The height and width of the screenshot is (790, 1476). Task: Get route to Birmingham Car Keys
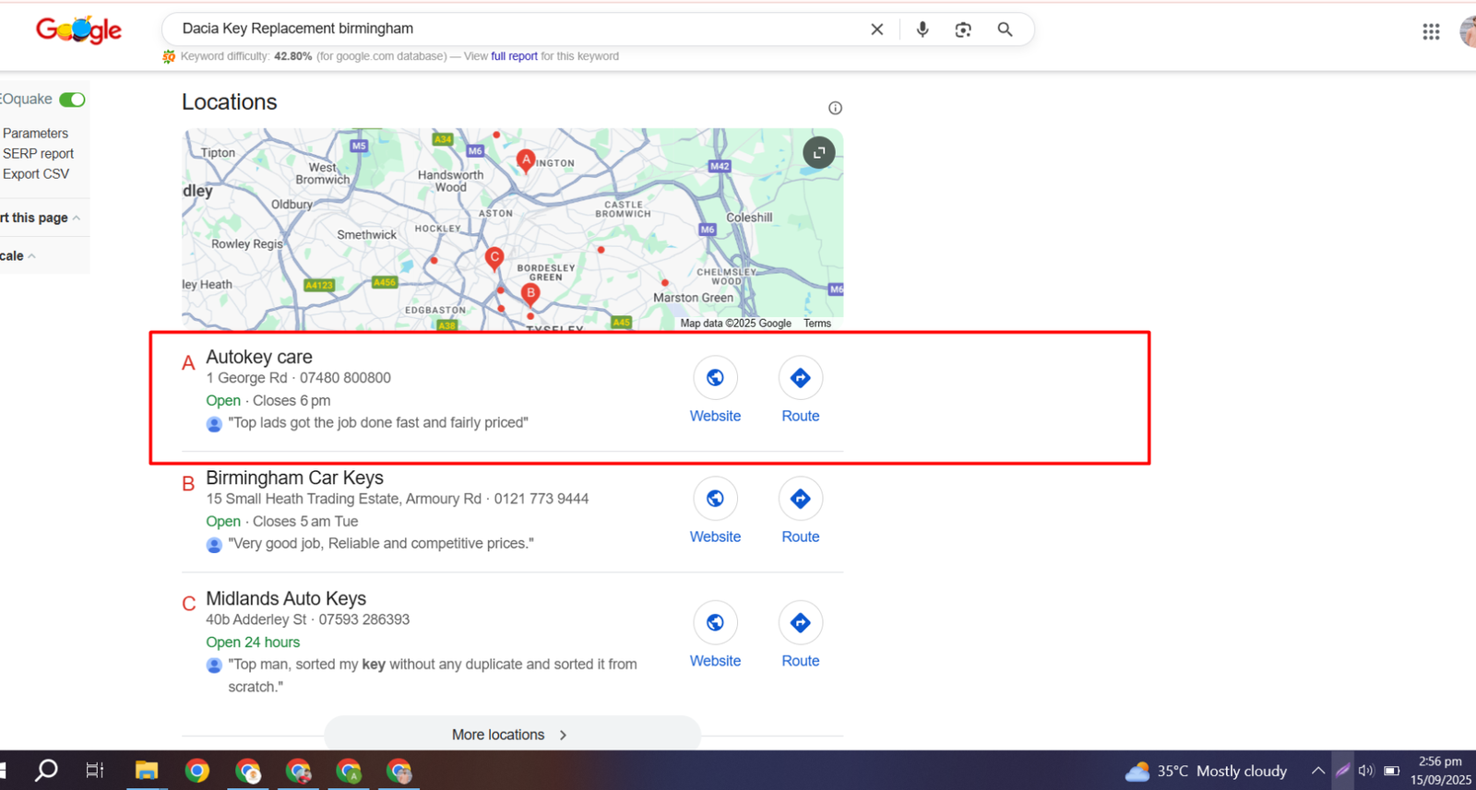click(800, 499)
